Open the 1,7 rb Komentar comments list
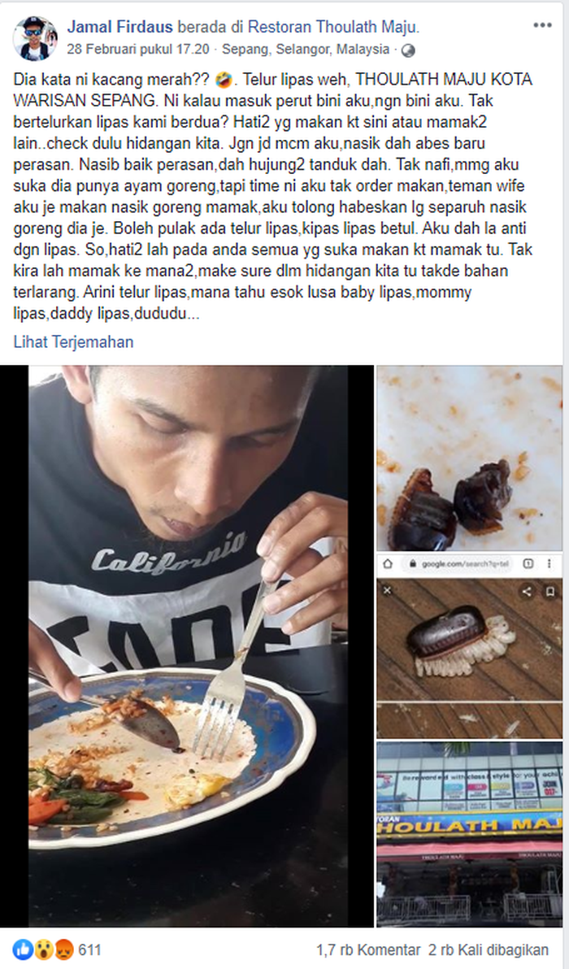 [368, 949]
